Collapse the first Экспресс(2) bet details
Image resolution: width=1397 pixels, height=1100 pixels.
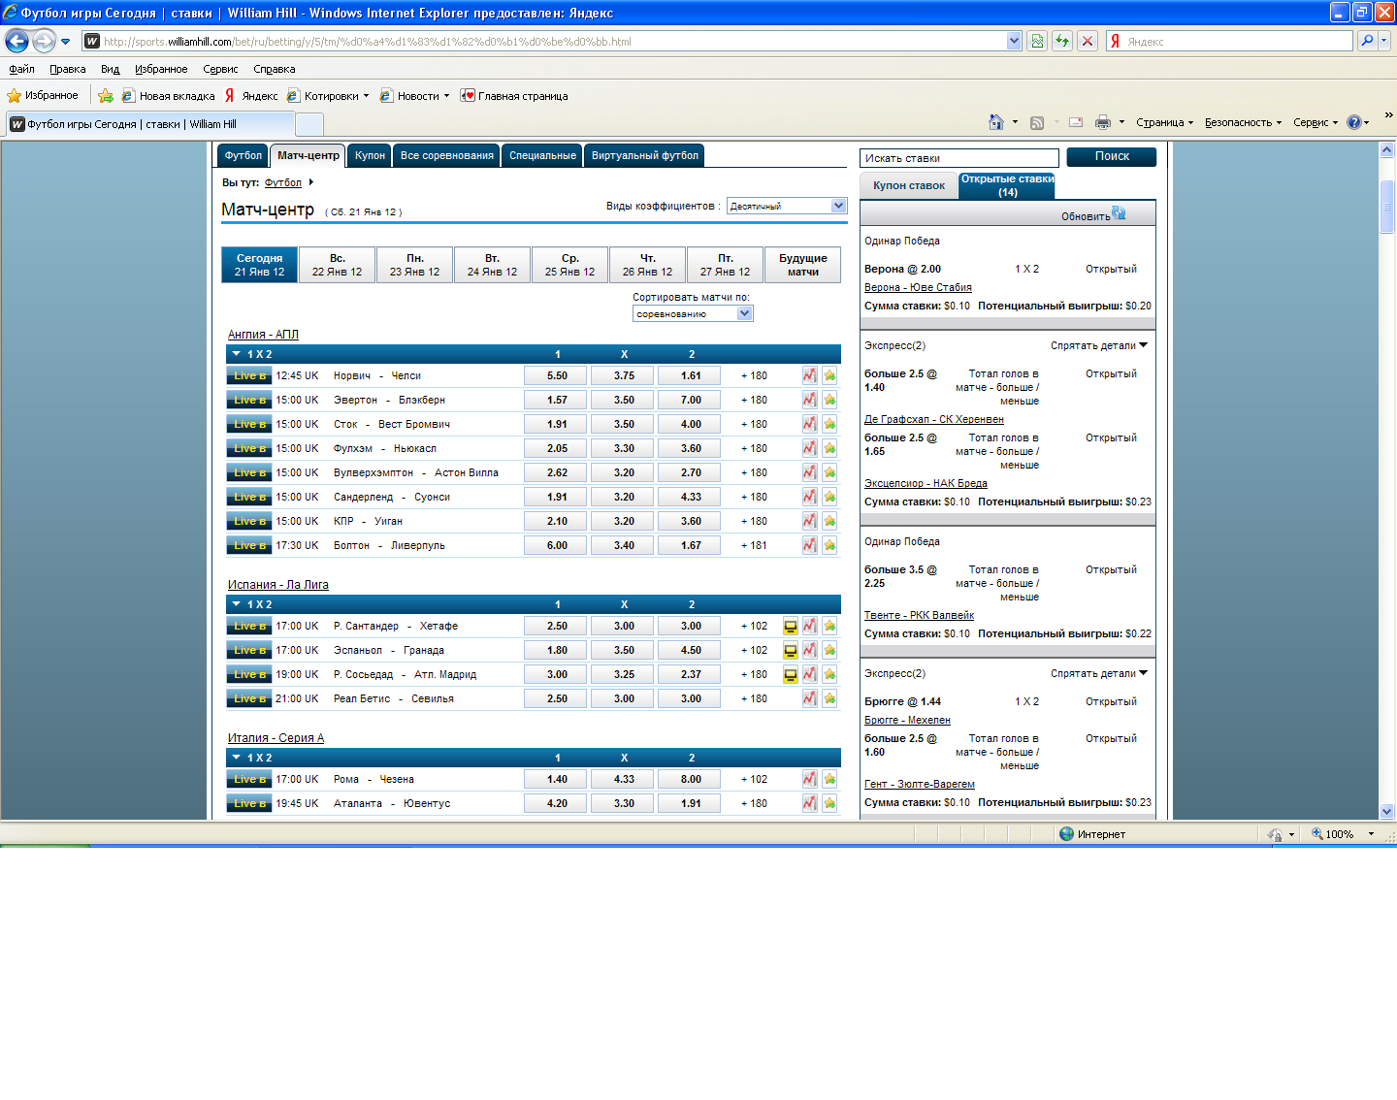pos(1098,345)
